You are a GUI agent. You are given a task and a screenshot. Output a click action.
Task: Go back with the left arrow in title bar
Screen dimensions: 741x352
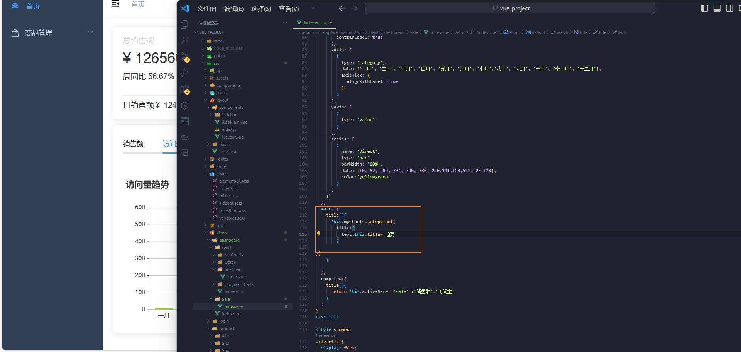[x=342, y=8]
